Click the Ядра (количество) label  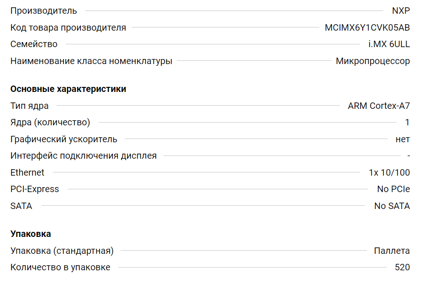pyautogui.click(x=50, y=123)
